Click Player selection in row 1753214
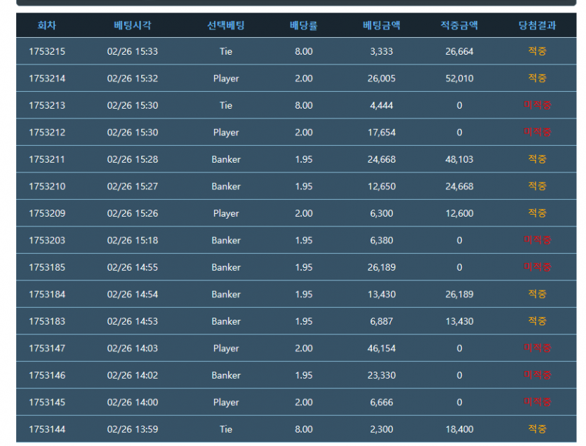Image resolution: width=586 pixels, height=446 pixels. (x=226, y=79)
